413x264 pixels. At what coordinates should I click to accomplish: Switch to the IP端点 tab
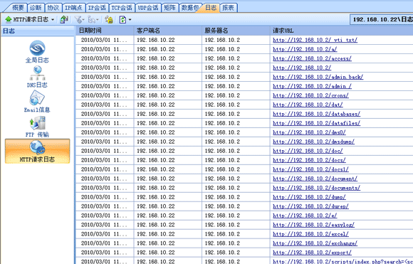(73, 8)
